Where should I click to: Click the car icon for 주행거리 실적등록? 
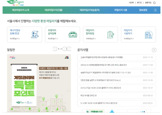click(73, 34)
